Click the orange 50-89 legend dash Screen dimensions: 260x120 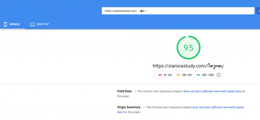pyautogui.click(x=178, y=75)
